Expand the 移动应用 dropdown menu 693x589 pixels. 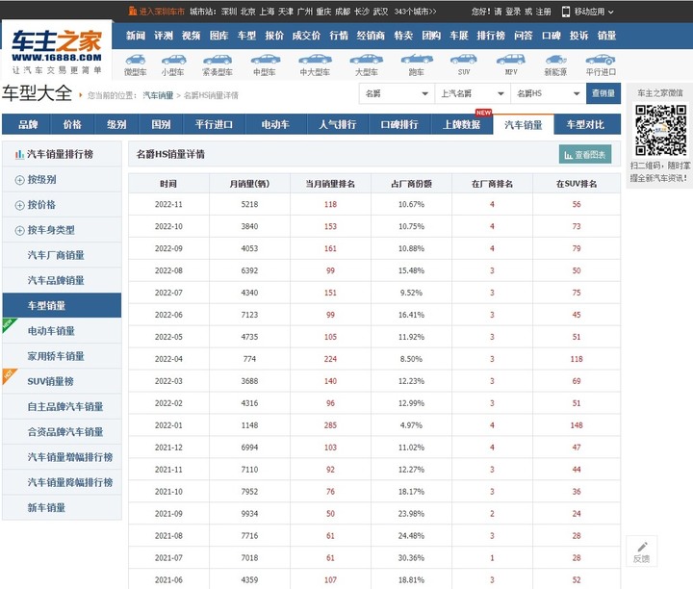click(x=594, y=12)
